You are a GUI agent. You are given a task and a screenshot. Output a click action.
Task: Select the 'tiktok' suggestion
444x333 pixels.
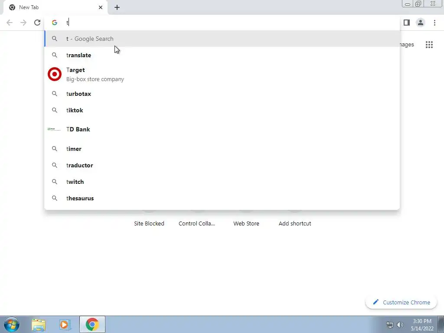click(x=222, y=110)
